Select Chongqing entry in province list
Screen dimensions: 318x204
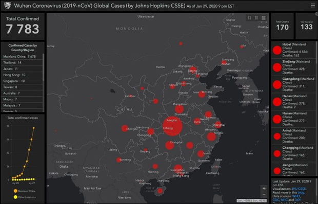point(293,153)
